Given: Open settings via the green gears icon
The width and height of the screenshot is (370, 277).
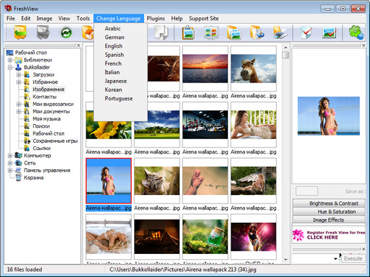Looking at the screenshot, I should click(x=356, y=32).
